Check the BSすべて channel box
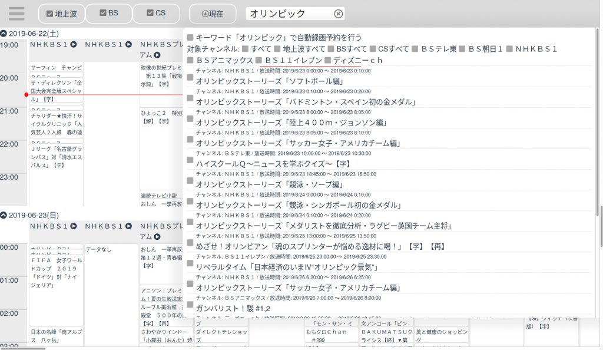 click(x=331, y=49)
